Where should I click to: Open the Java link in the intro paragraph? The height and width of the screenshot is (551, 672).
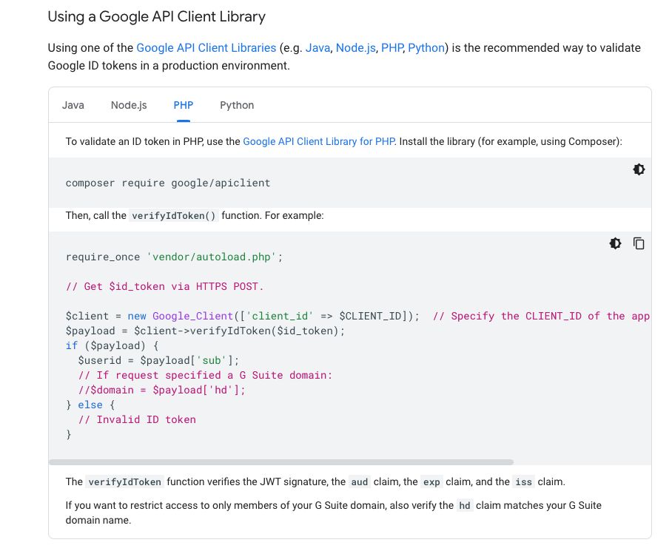(317, 47)
